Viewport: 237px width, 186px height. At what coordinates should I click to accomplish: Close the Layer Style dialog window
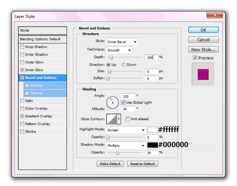(215, 15)
